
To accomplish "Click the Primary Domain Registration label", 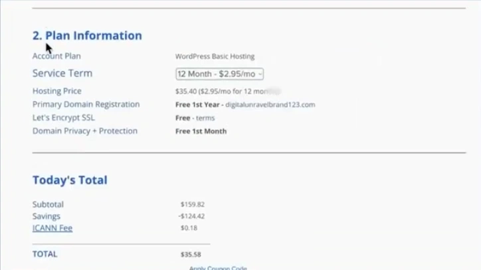I will click(86, 104).
